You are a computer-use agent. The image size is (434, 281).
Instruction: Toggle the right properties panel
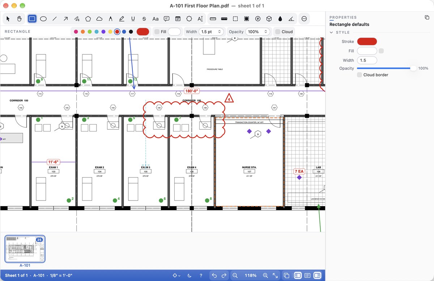(317, 276)
